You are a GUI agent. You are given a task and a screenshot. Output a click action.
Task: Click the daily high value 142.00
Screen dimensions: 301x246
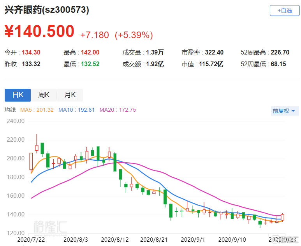90,52
